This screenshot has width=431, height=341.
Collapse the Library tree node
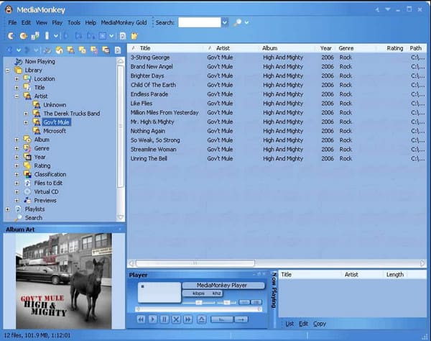coord(8,71)
